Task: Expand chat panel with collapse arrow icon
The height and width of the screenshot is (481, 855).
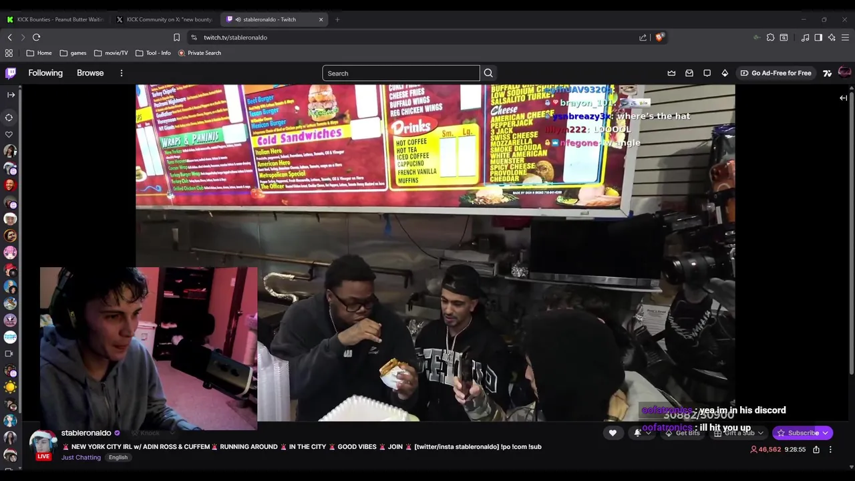Action: coord(843,98)
